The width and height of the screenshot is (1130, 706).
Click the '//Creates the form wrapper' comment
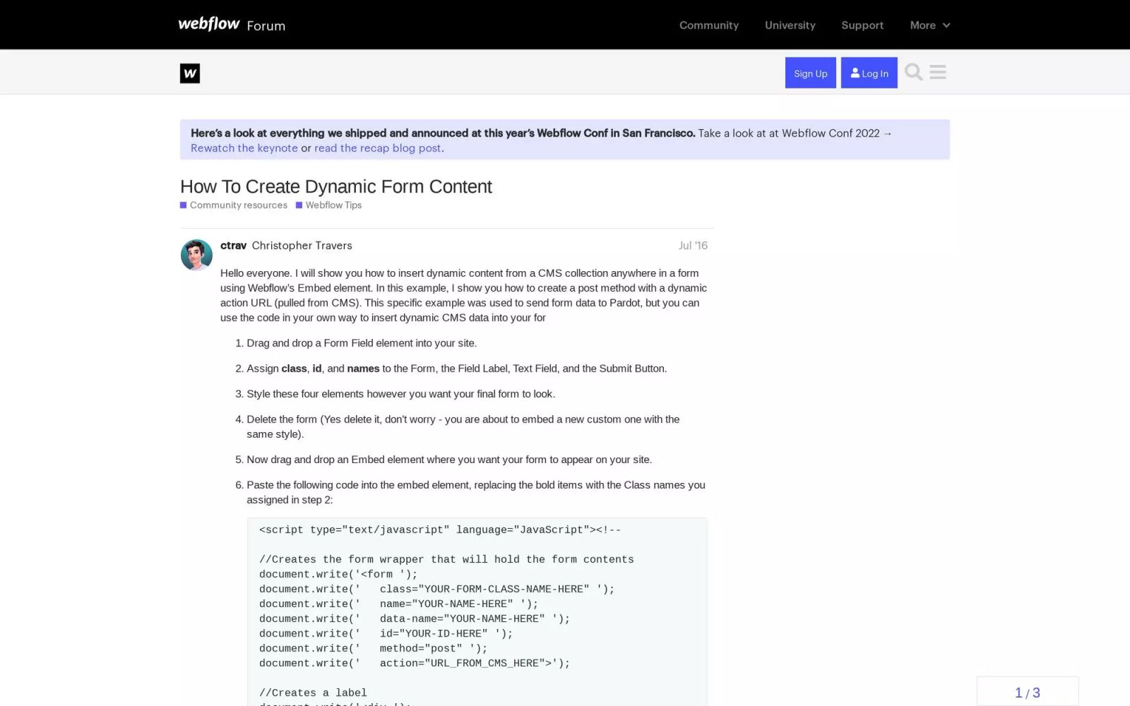pos(446,559)
